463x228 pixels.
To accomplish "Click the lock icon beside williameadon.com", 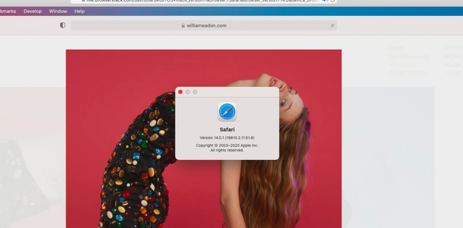I will pyautogui.click(x=183, y=26).
